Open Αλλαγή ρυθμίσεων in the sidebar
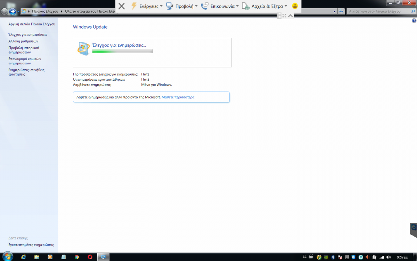 (x=23, y=41)
